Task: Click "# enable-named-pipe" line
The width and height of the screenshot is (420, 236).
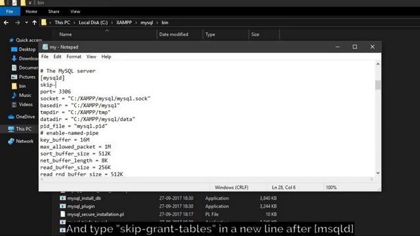Action: pos(70,133)
